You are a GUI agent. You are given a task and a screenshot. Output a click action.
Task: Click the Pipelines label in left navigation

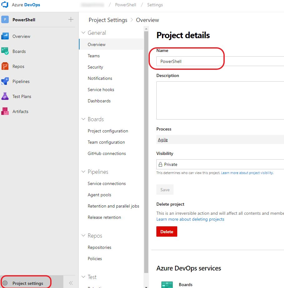[x=21, y=81]
